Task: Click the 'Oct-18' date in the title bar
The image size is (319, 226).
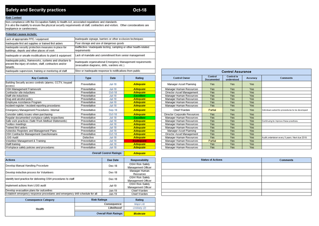Action: tap(139, 10)
